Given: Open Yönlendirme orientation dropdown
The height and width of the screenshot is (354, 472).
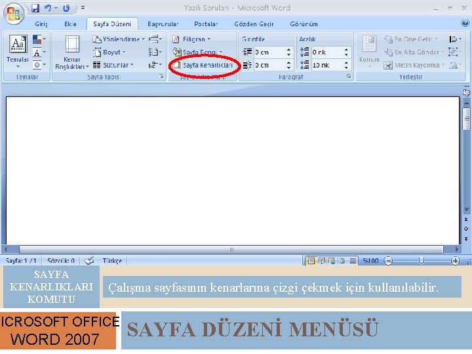Looking at the screenshot, I should click(119, 39).
